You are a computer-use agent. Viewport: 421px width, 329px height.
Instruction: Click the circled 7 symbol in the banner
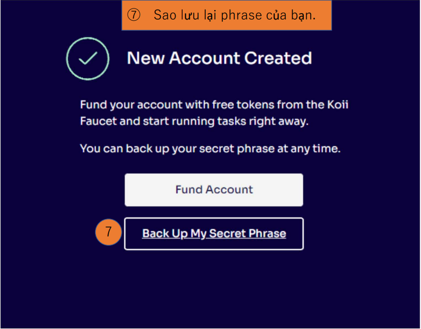(x=133, y=15)
